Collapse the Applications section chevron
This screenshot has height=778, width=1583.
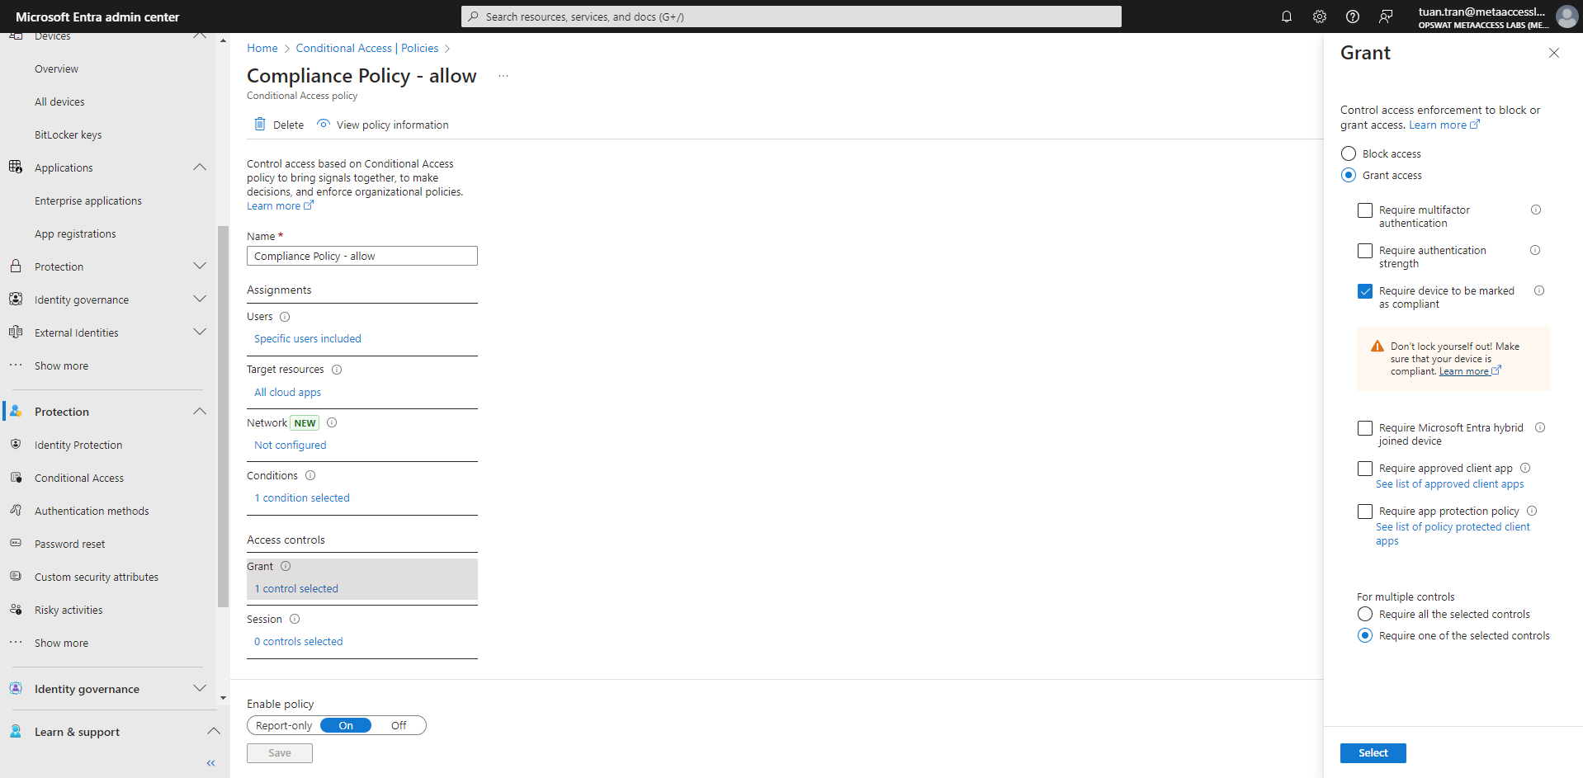(200, 167)
